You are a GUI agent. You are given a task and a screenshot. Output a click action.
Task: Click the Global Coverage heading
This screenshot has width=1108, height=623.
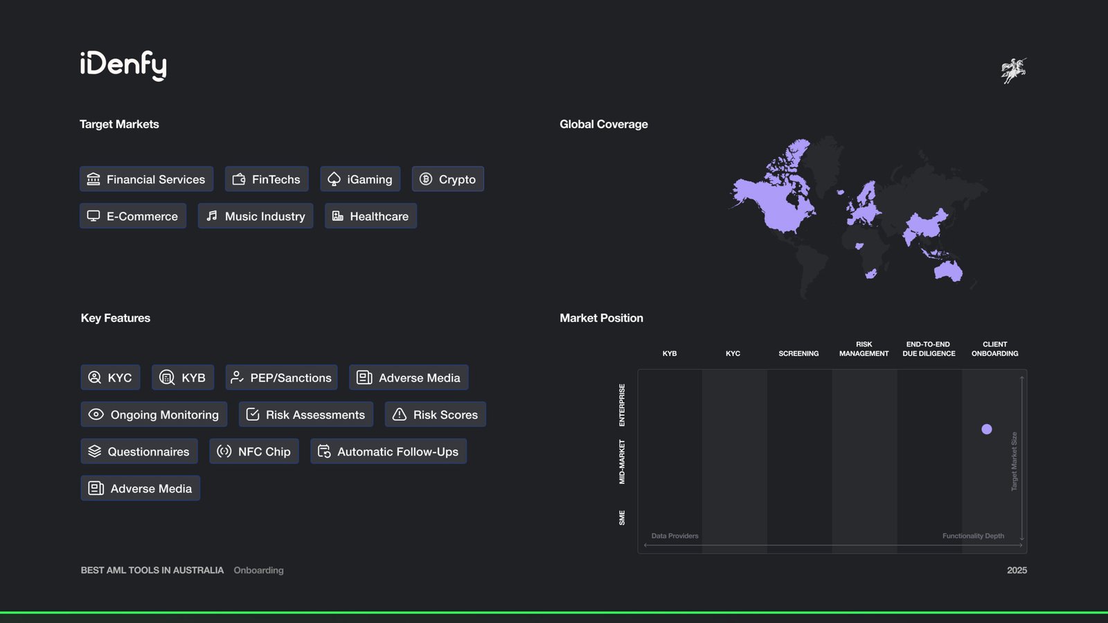[604, 124]
